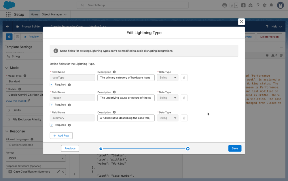Disable Required on the summary field
Screen dimensions: 288x181
click(x=52, y=125)
